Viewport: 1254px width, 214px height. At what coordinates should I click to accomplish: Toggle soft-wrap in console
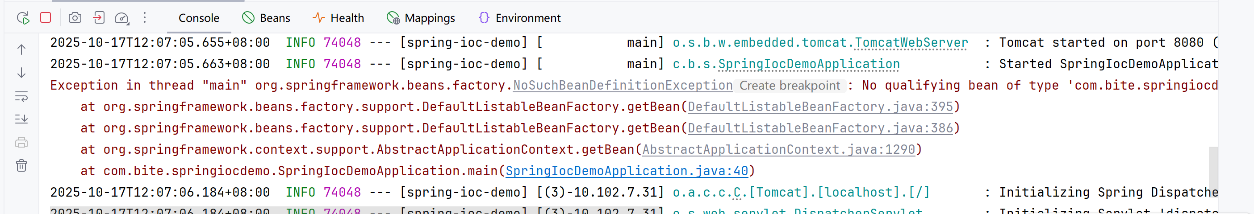(21, 96)
